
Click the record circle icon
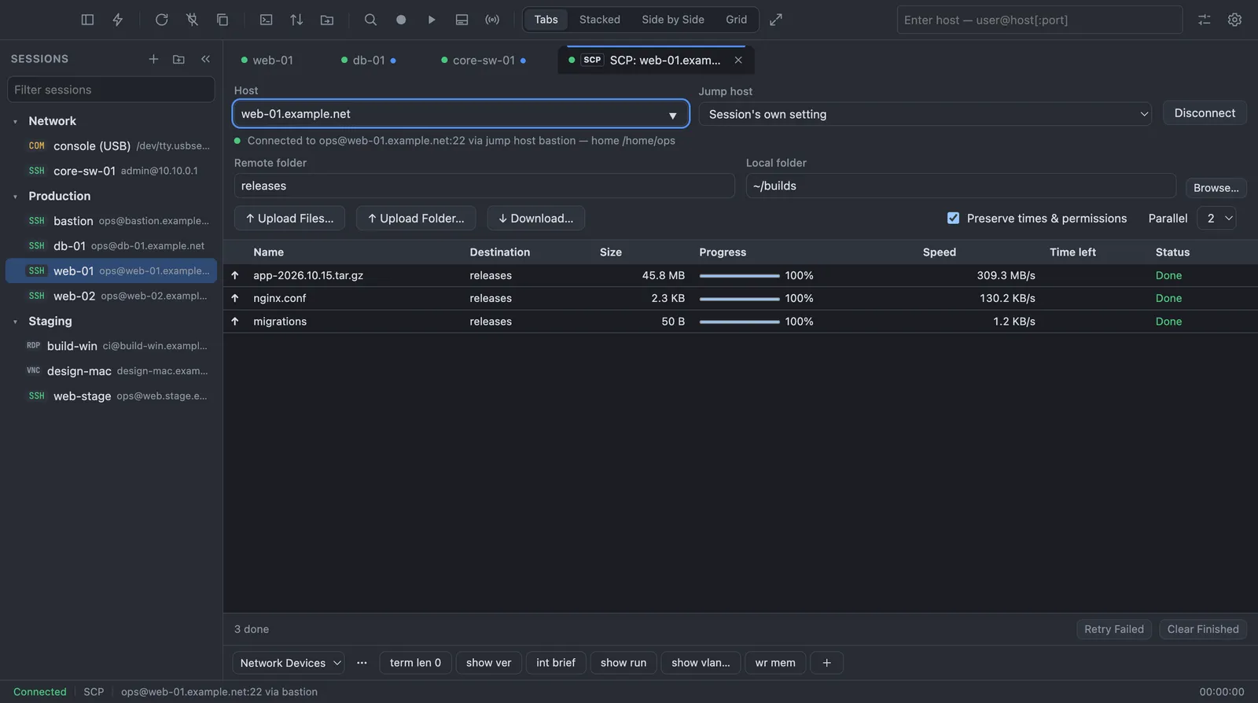401,20
